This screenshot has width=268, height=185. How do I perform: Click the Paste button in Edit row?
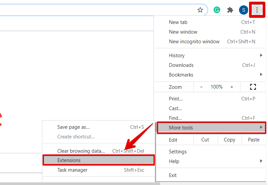pyautogui.click(x=254, y=140)
